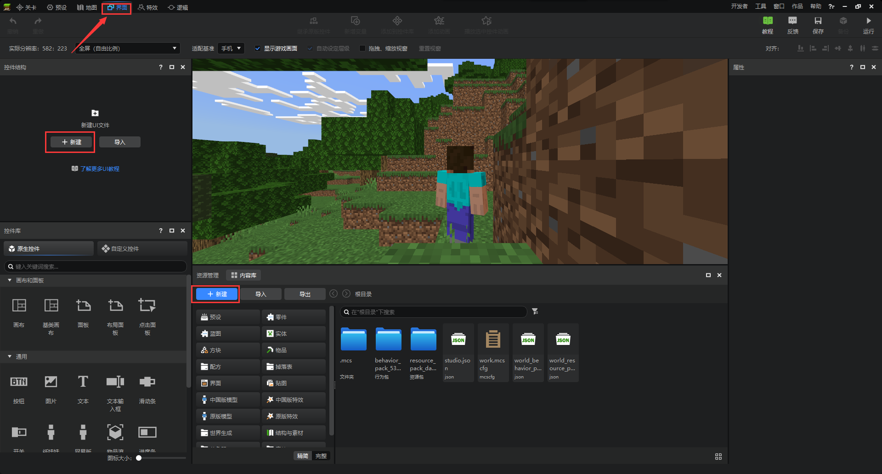Screen dimensions: 882x474
Task: Toggle the 拖拽、缩放视窗 checkbox
Action: click(362, 48)
